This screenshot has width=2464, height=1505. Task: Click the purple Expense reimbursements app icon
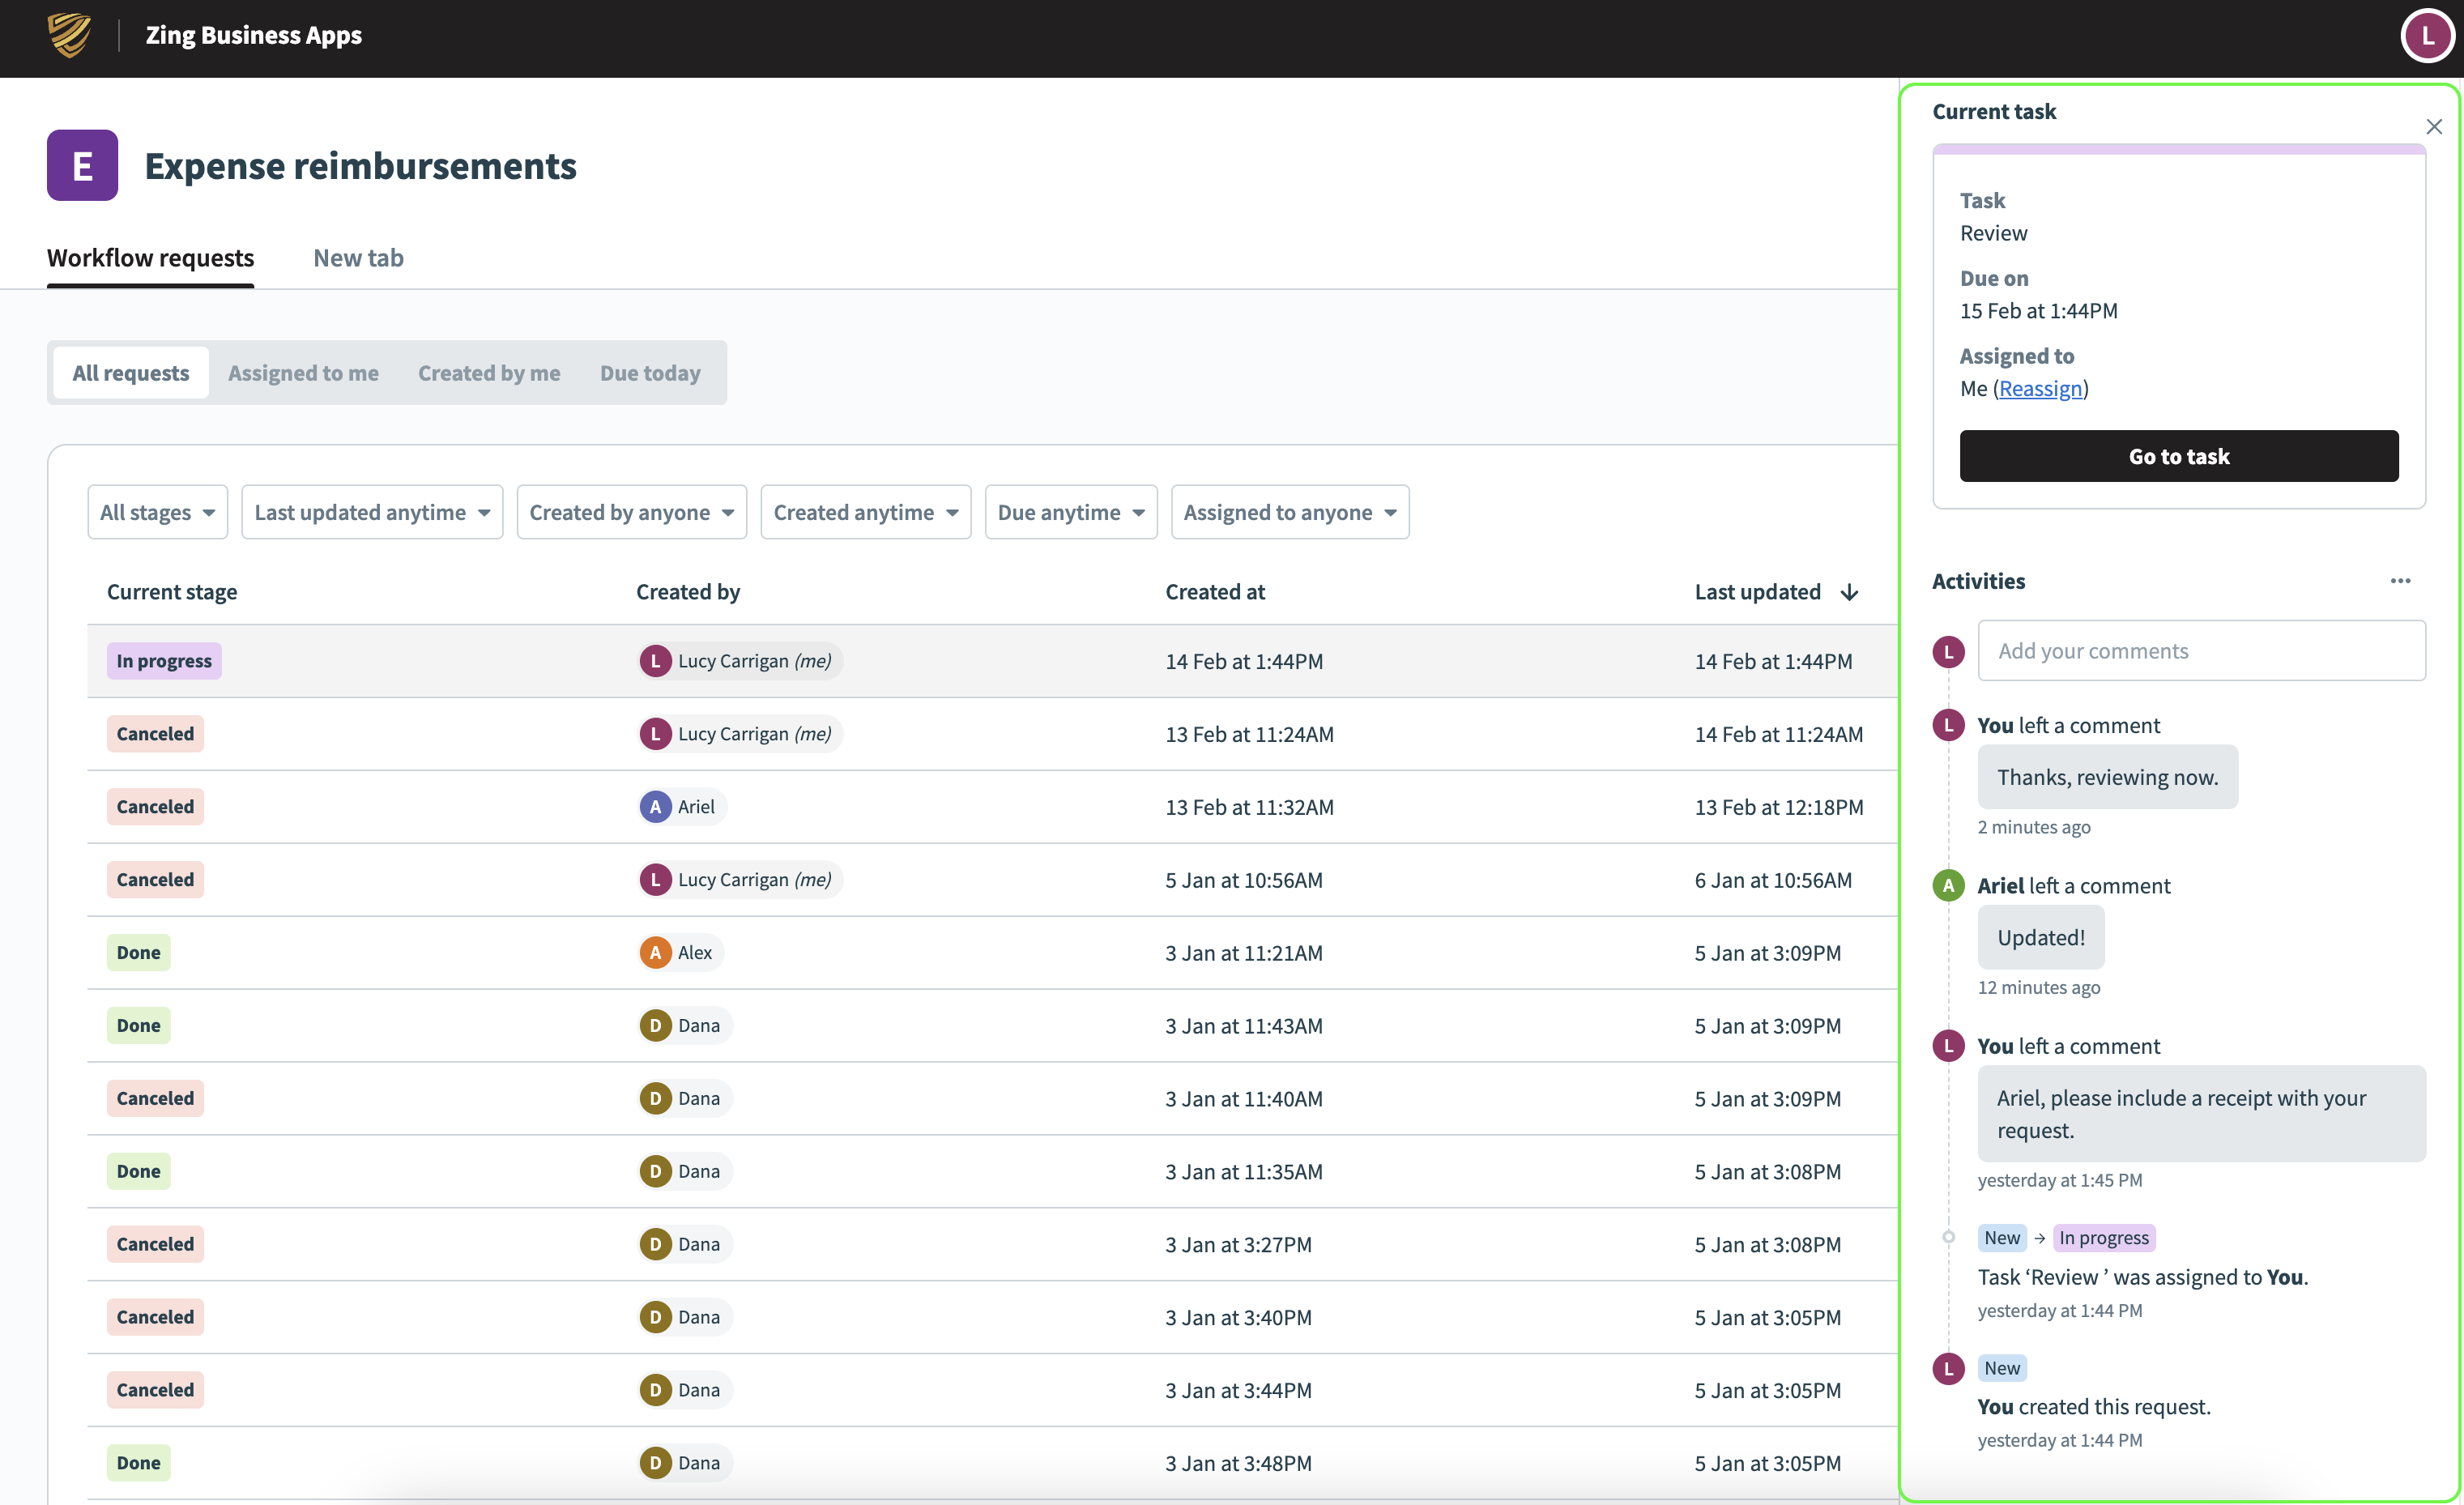pos(82,165)
